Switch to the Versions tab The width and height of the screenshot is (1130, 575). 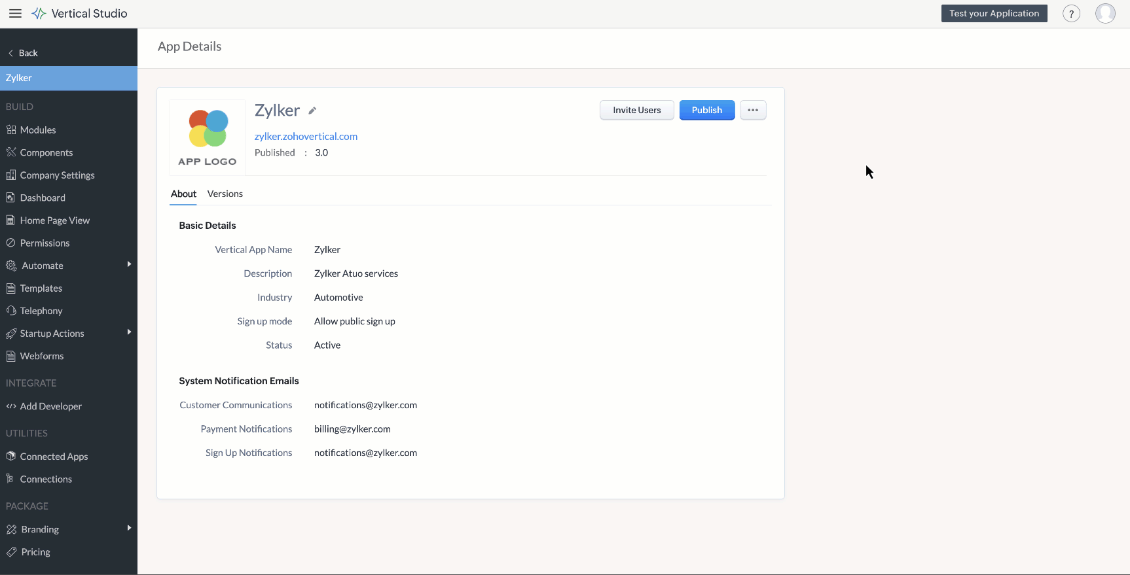tap(225, 194)
